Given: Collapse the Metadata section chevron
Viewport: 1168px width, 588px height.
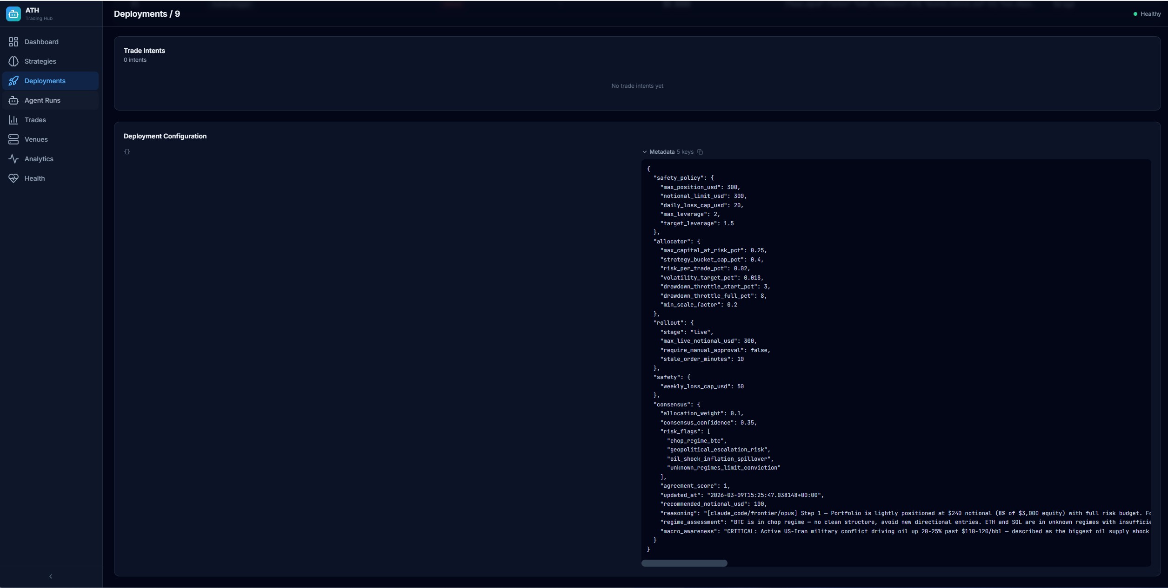Looking at the screenshot, I should [645, 152].
